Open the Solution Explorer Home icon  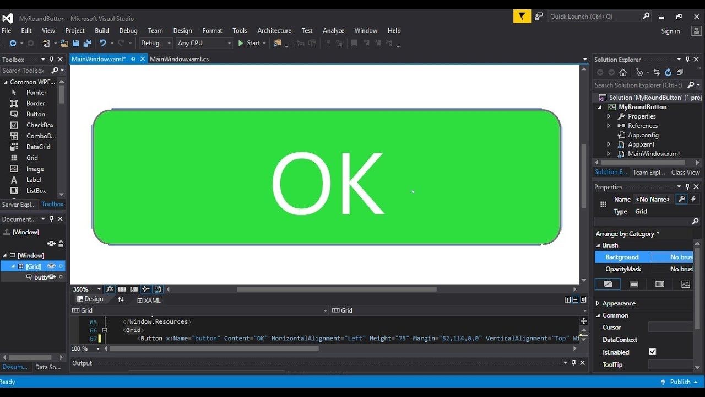click(623, 72)
